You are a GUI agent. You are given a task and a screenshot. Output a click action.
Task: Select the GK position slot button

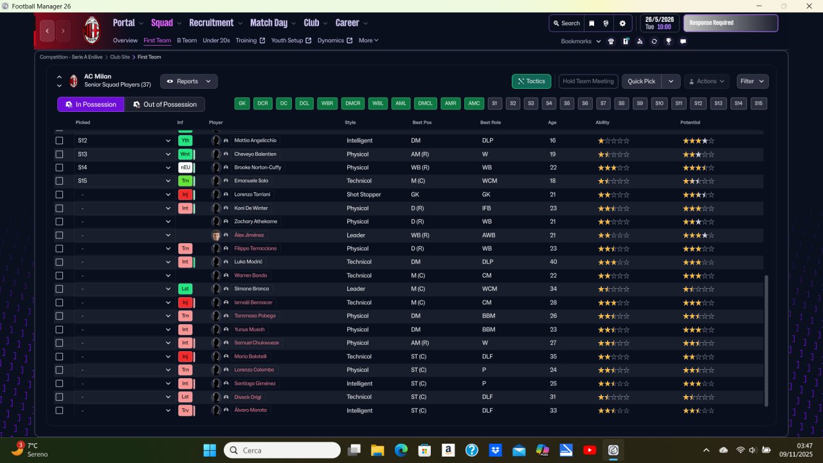tap(242, 104)
